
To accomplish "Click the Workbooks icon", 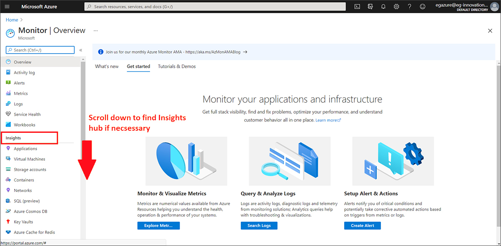I will click(8, 124).
